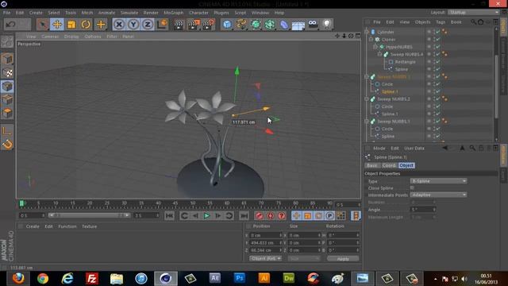Viewport: 508px width, 286px height.
Task: Open the Layout dropdown set to Startup
Action: click(473, 13)
